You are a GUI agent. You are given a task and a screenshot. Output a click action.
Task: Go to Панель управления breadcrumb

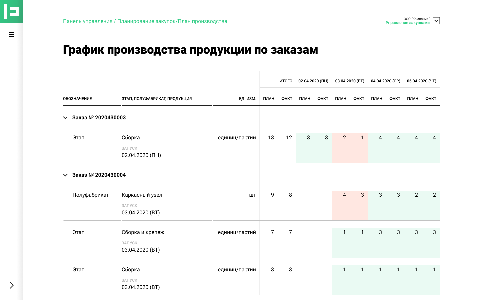click(88, 21)
